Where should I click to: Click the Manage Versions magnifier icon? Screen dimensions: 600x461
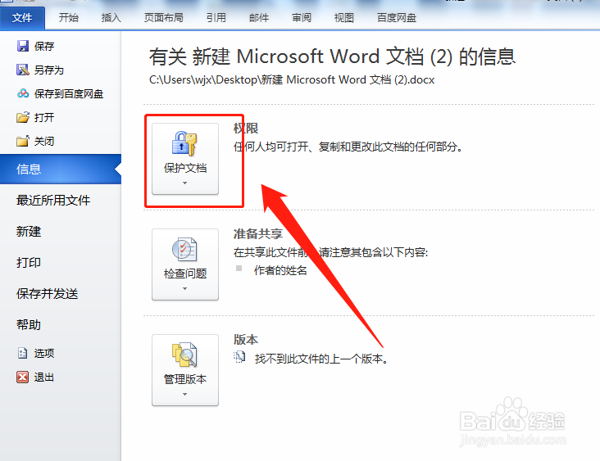(x=184, y=355)
